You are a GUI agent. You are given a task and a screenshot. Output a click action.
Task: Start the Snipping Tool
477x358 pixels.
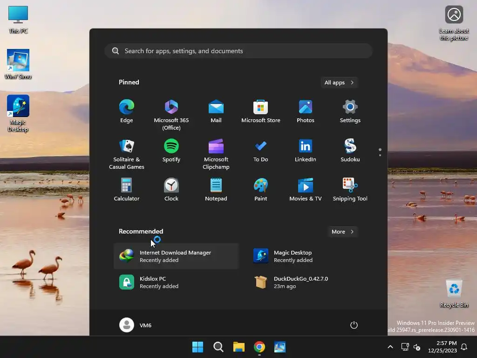coord(350,189)
